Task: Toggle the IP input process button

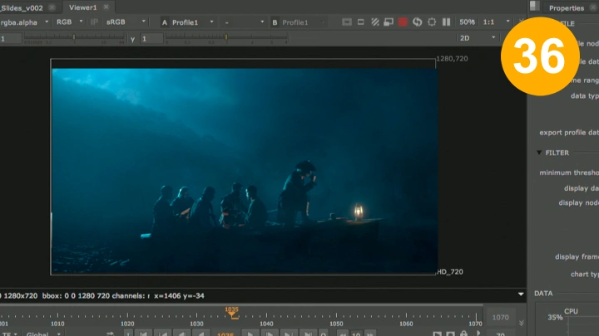Action: pos(94,22)
